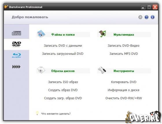This screenshot has height=124, width=162.
Task: Select the DVD Video sidebar tab
Action: [16, 44]
